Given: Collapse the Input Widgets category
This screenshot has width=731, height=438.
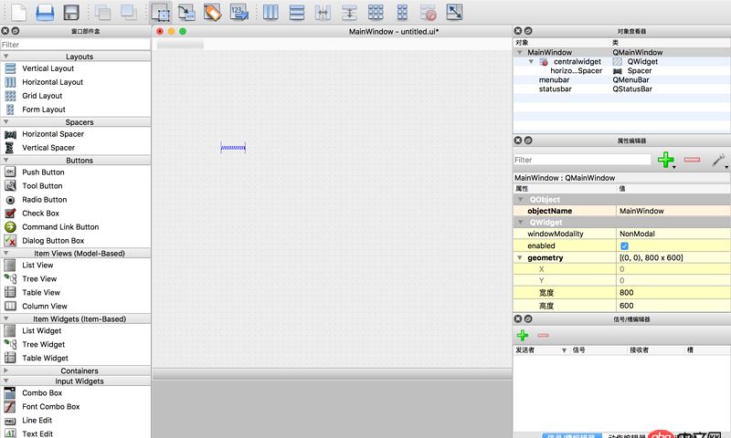Looking at the screenshot, I should coord(6,381).
